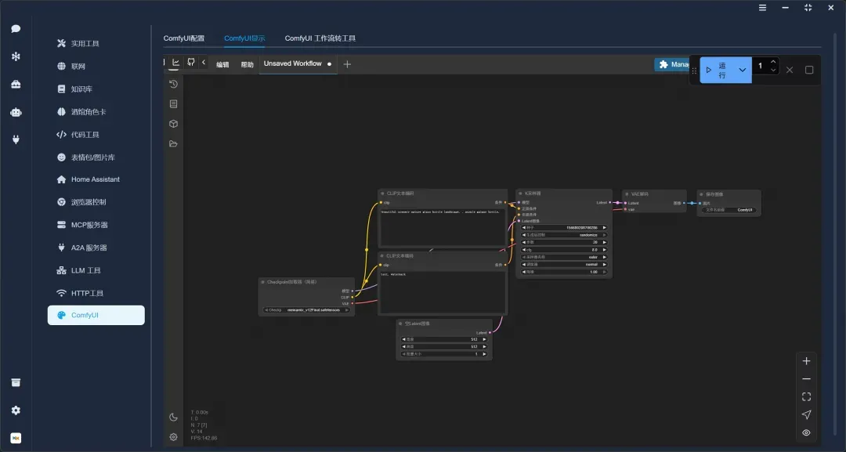Click the blue 运行 run button
Screen dimensions: 846x452
point(717,70)
